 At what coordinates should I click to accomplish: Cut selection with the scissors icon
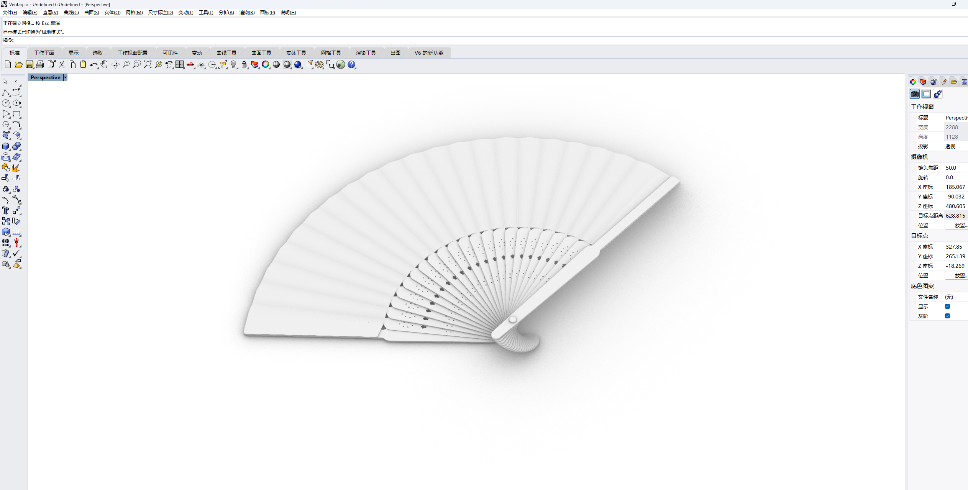(x=61, y=64)
